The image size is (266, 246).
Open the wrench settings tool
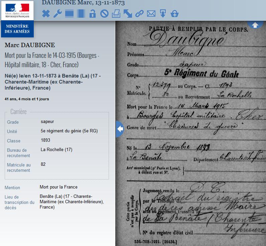[x=58, y=14]
